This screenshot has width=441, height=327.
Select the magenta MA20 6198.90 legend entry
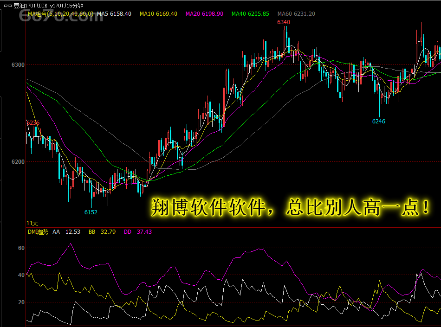coord(204,14)
